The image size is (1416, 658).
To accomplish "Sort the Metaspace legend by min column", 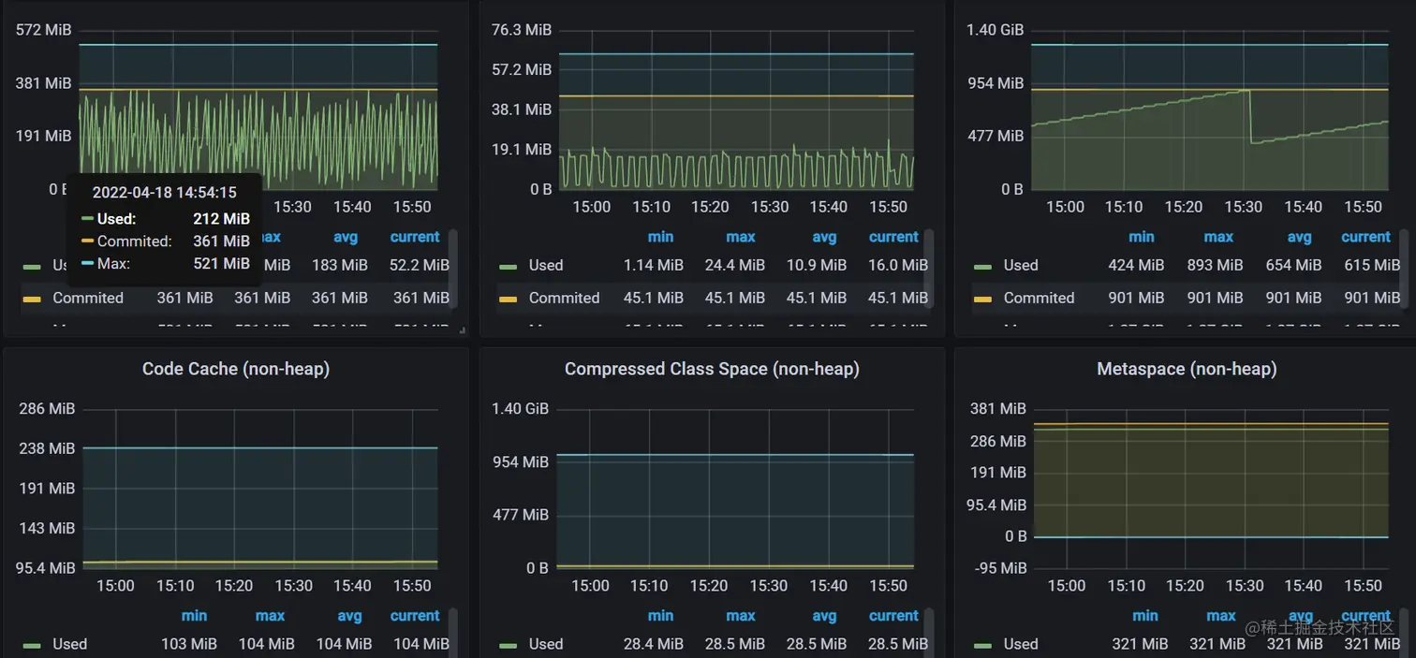I will (x=1144, y=616).
